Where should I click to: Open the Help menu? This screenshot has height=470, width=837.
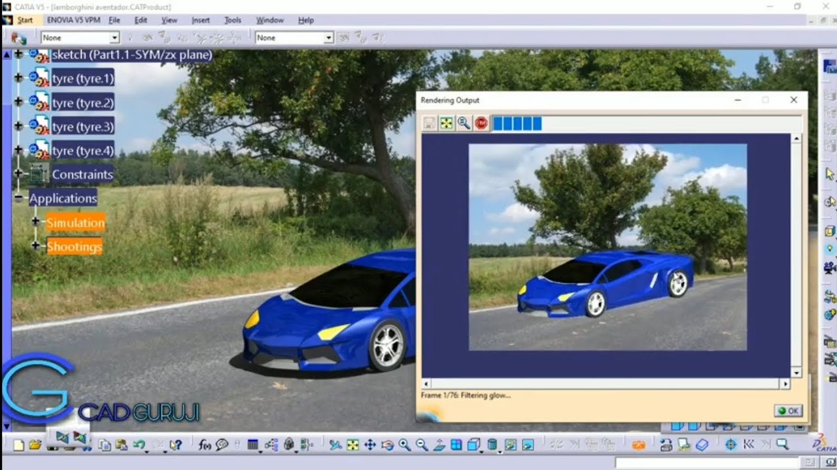tap(306, 20)
